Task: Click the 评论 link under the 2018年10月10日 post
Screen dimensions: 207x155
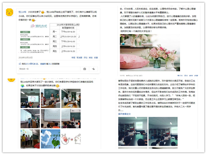Action: tap(85, 58)
